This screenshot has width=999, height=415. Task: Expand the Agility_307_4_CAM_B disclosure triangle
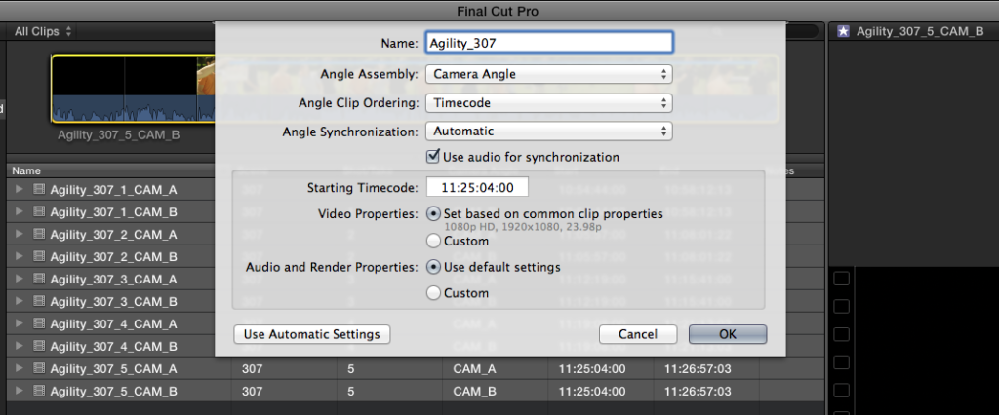pos(20,346)
